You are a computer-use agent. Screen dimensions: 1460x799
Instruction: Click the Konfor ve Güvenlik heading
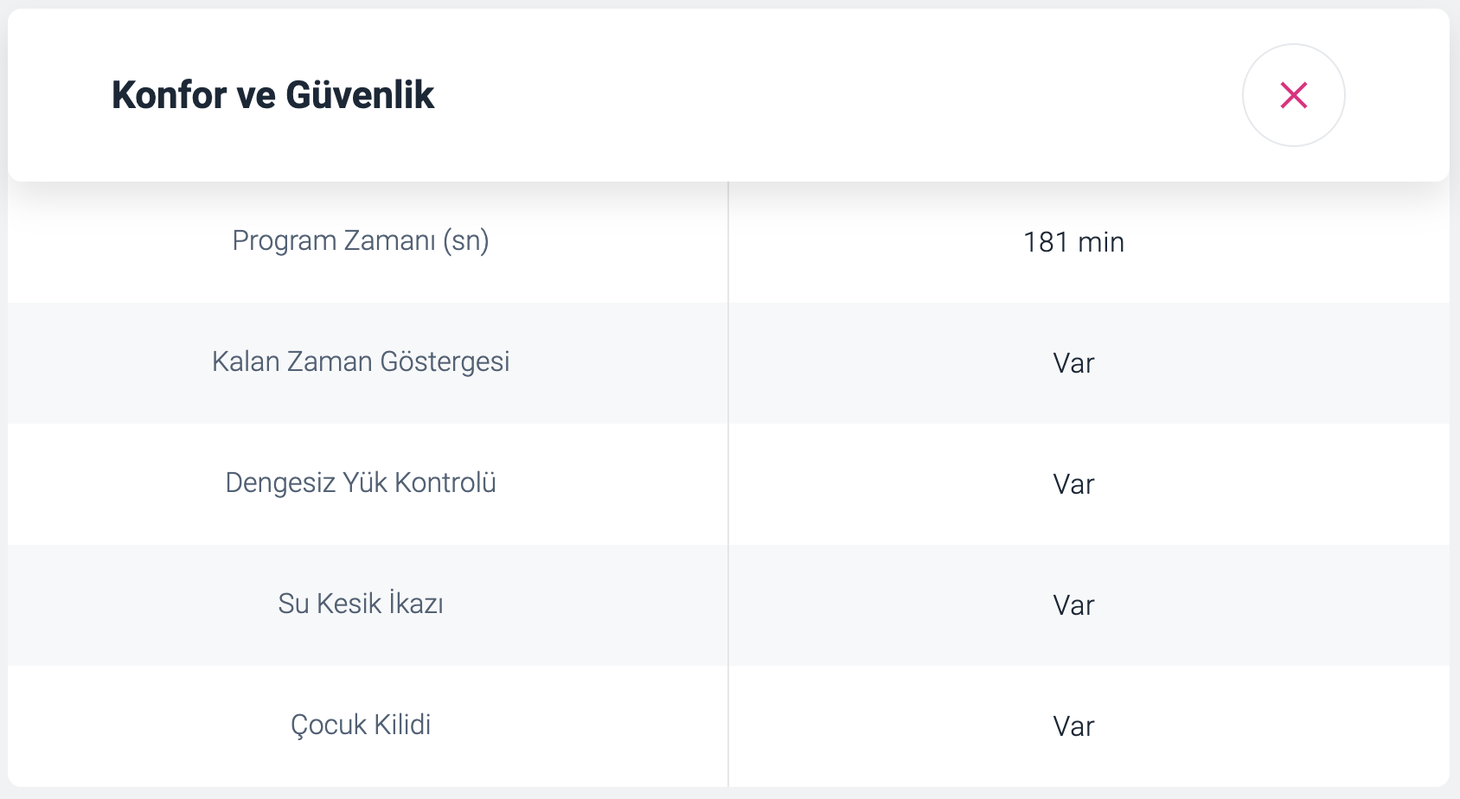(272, 95)
